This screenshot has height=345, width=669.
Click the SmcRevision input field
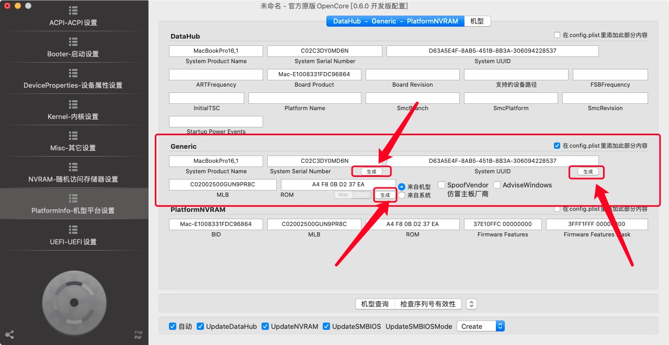605,98
